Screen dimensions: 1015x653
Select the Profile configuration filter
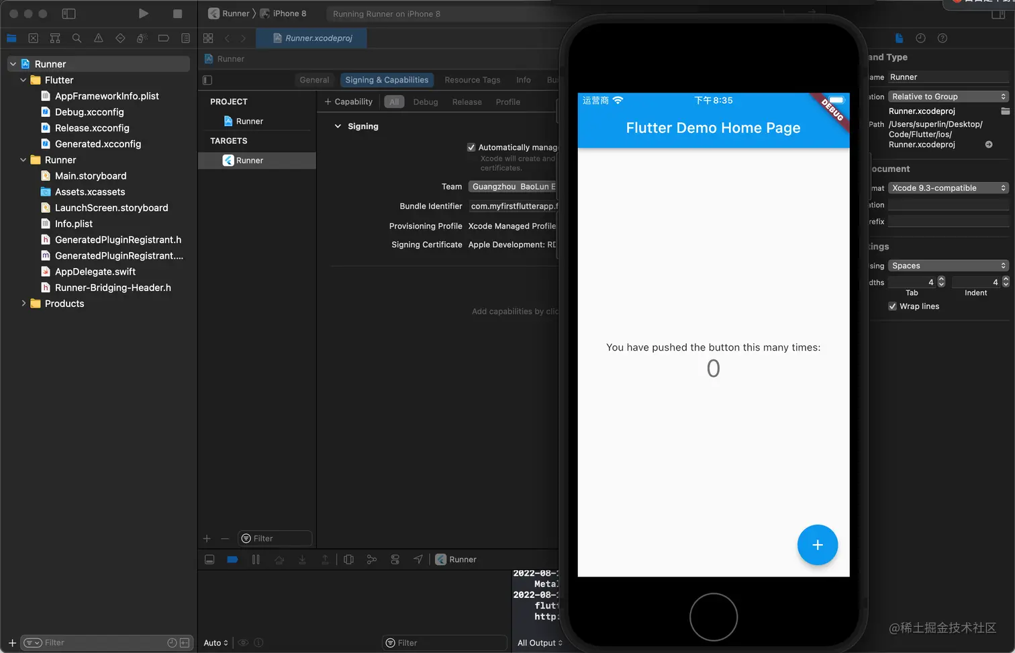pyautogui.click(x=508, y=102)
